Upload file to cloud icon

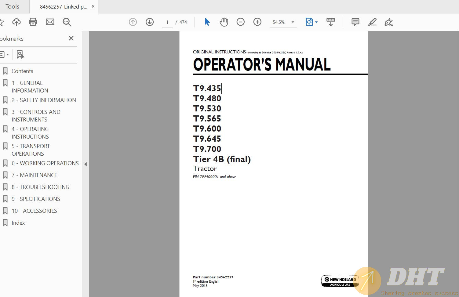16,22
